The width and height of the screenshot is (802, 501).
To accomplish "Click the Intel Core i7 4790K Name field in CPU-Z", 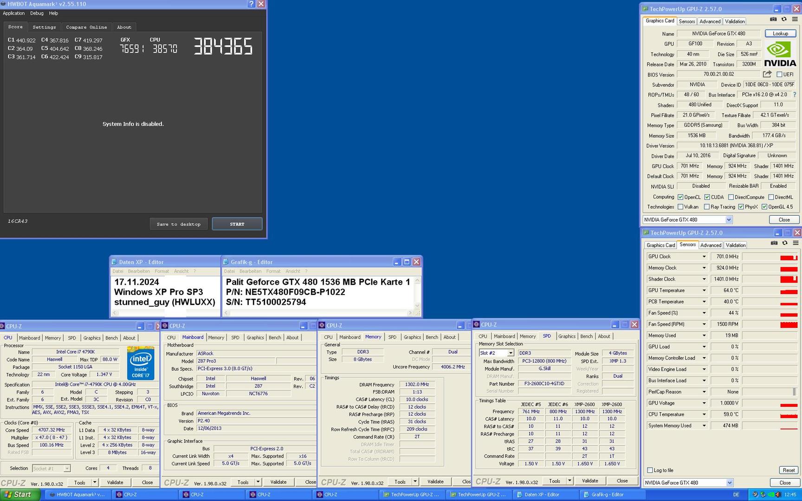I will [75, 352].
